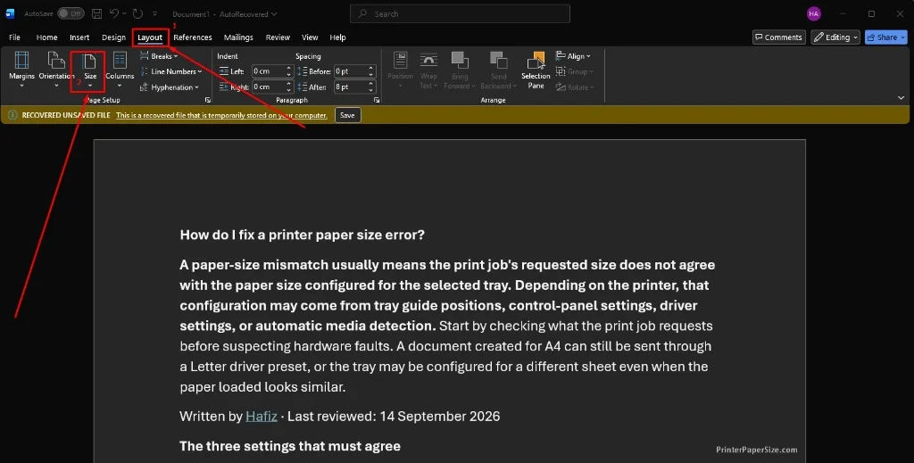The height and width of the screenshot is (463, 914).
Task: Click the Undo icon
Action: point(114,13)
